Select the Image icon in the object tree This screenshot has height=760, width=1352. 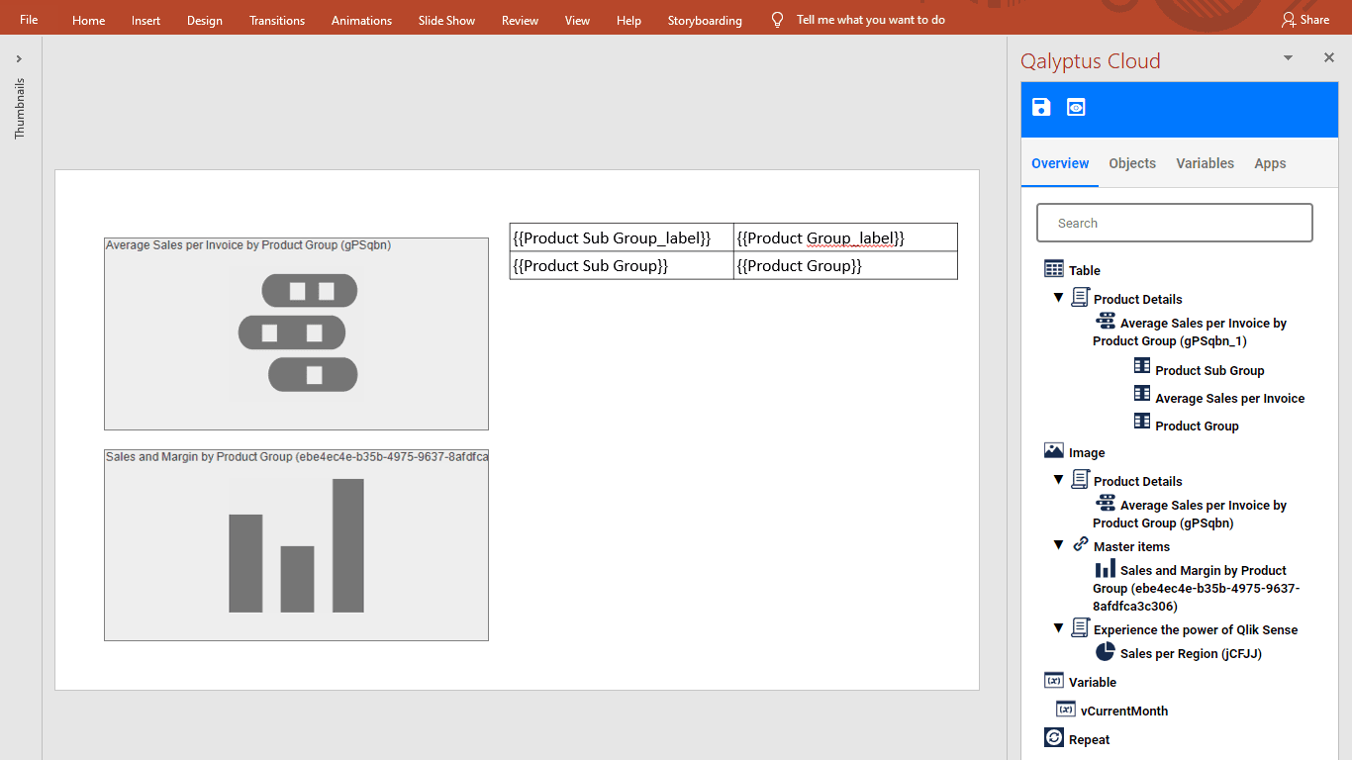[1052, 450]
